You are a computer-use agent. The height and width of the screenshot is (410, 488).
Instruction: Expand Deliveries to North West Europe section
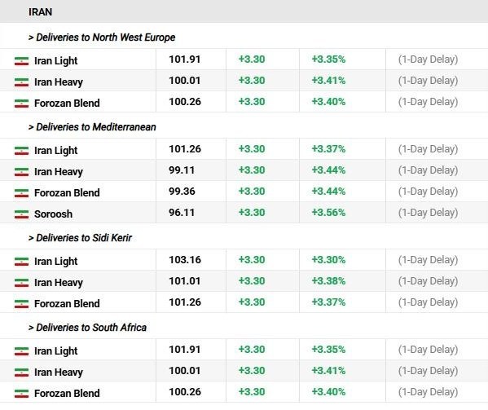(102, 37)
